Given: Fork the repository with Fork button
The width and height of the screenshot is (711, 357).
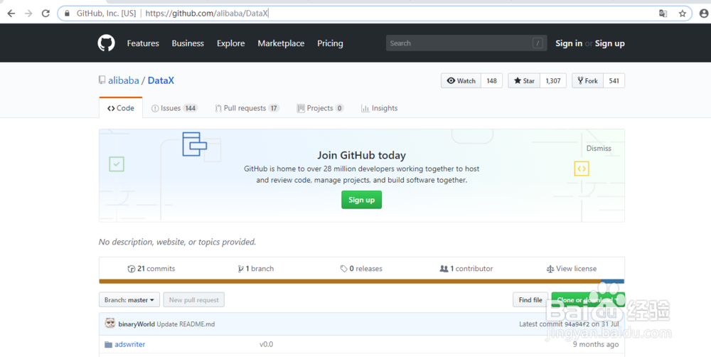Looking at the screenshot, I should tap(588, 81).
